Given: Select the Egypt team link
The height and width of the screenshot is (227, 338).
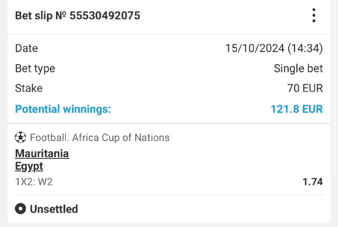Looking at the screenshot, I should 29,166.
